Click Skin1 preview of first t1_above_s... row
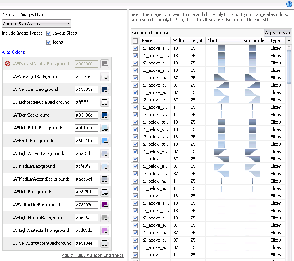Image resolution: width=294 pixels, height=261 pixels. (x=221, y=48)
